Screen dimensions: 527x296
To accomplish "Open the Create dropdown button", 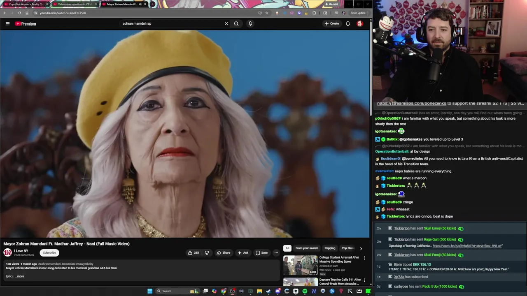I will [332, 23].
